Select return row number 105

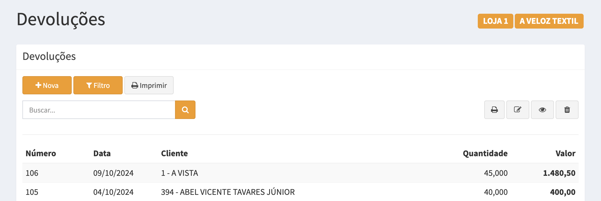32,192
